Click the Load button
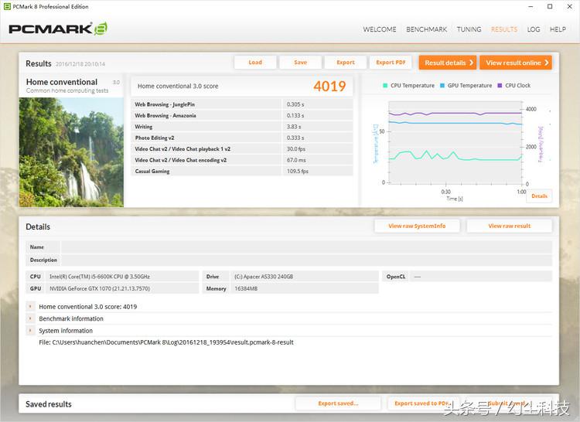Viewport: 580px width, 422px height. click(x=255, y=63)
